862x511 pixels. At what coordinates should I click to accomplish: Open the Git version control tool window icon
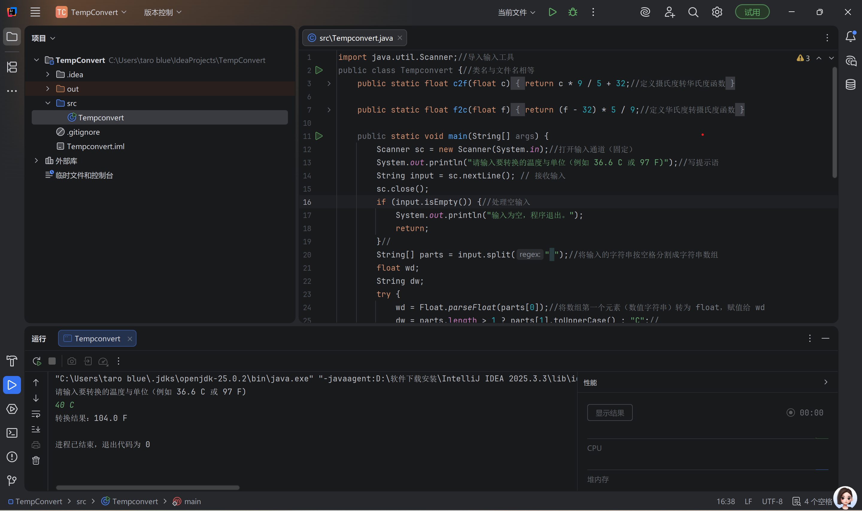coord(12,480)
